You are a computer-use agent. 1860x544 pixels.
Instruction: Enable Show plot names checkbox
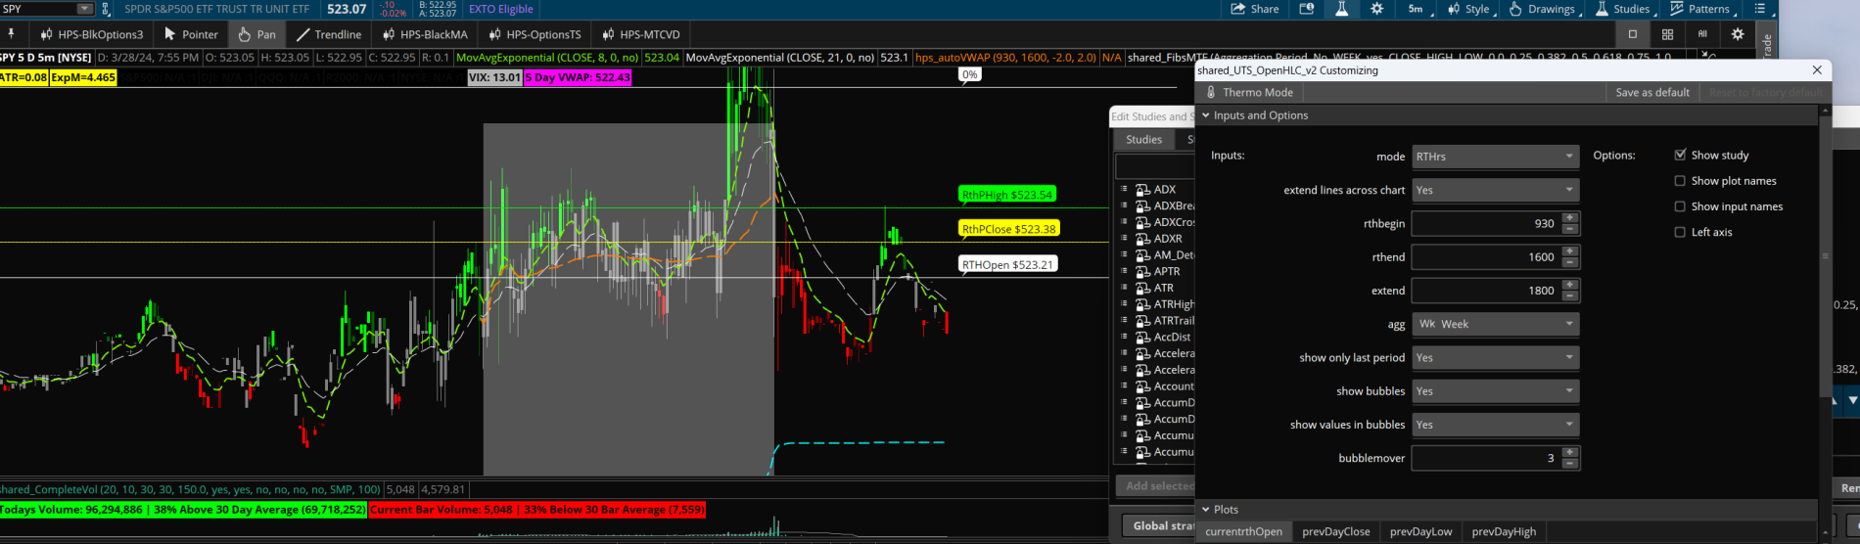pos(1680,181)
